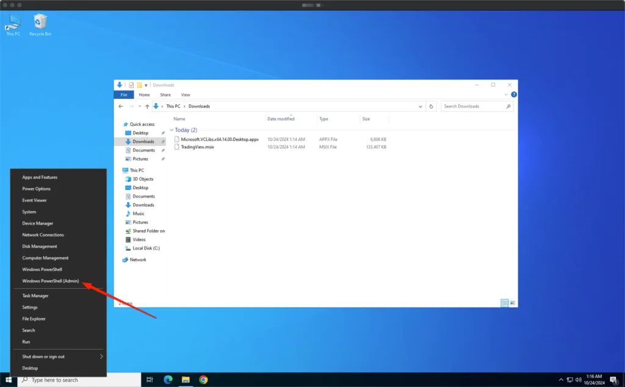Screen dimensions: 625x387
Task: Click the volume speaker tray icon
Action: click(578, 380)
